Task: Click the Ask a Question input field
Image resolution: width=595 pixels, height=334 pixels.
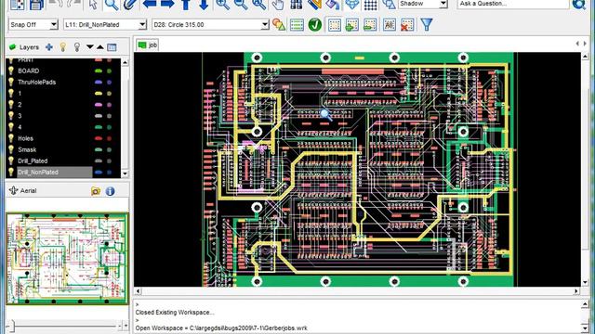Action: [x=513, y=4]
